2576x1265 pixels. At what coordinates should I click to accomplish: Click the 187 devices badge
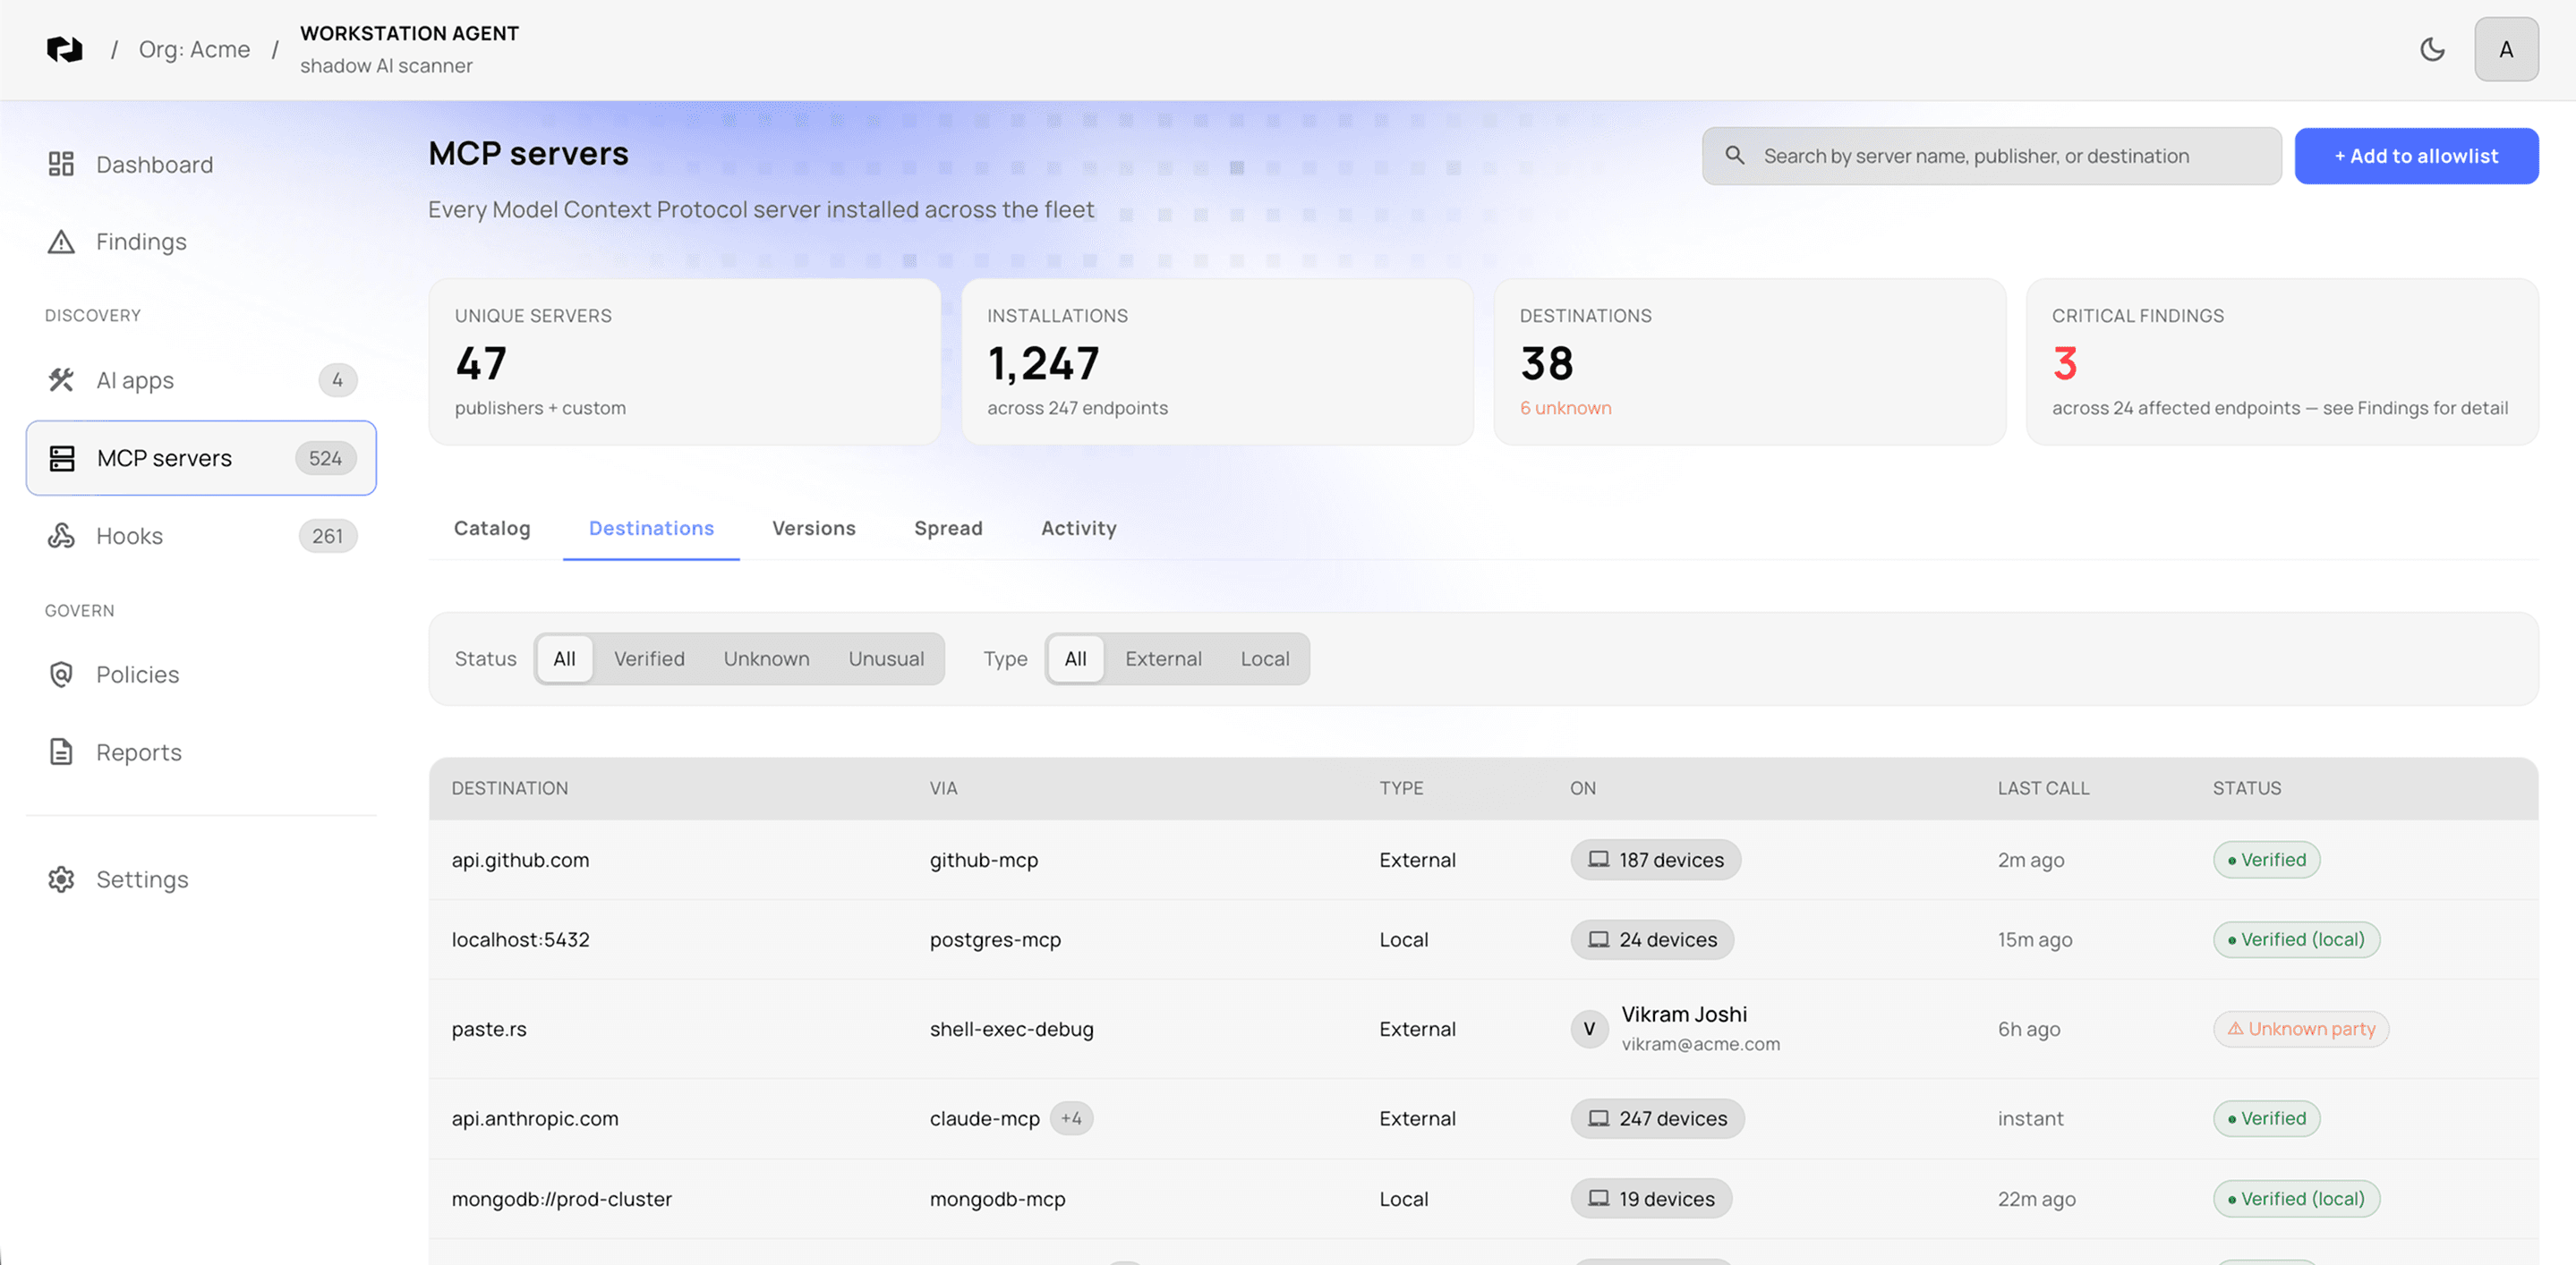coord(1655,860)
